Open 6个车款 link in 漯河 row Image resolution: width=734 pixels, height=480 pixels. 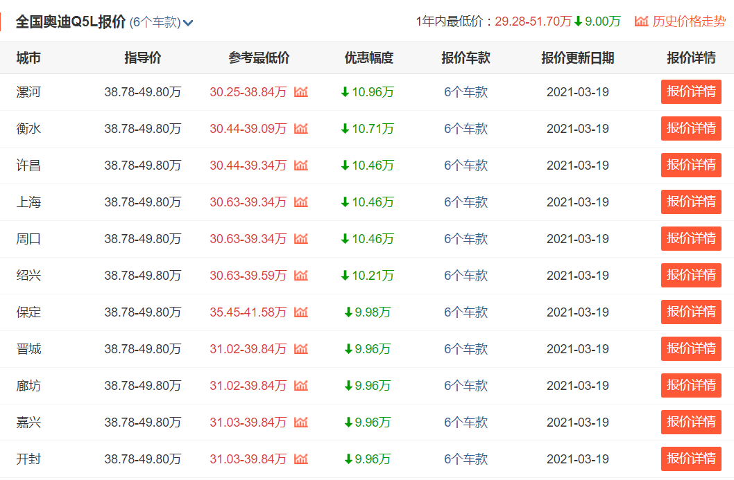click(466, 91)
